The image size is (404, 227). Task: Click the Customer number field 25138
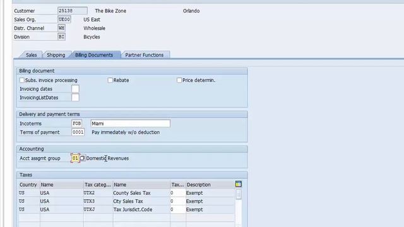tap(73, 11)
